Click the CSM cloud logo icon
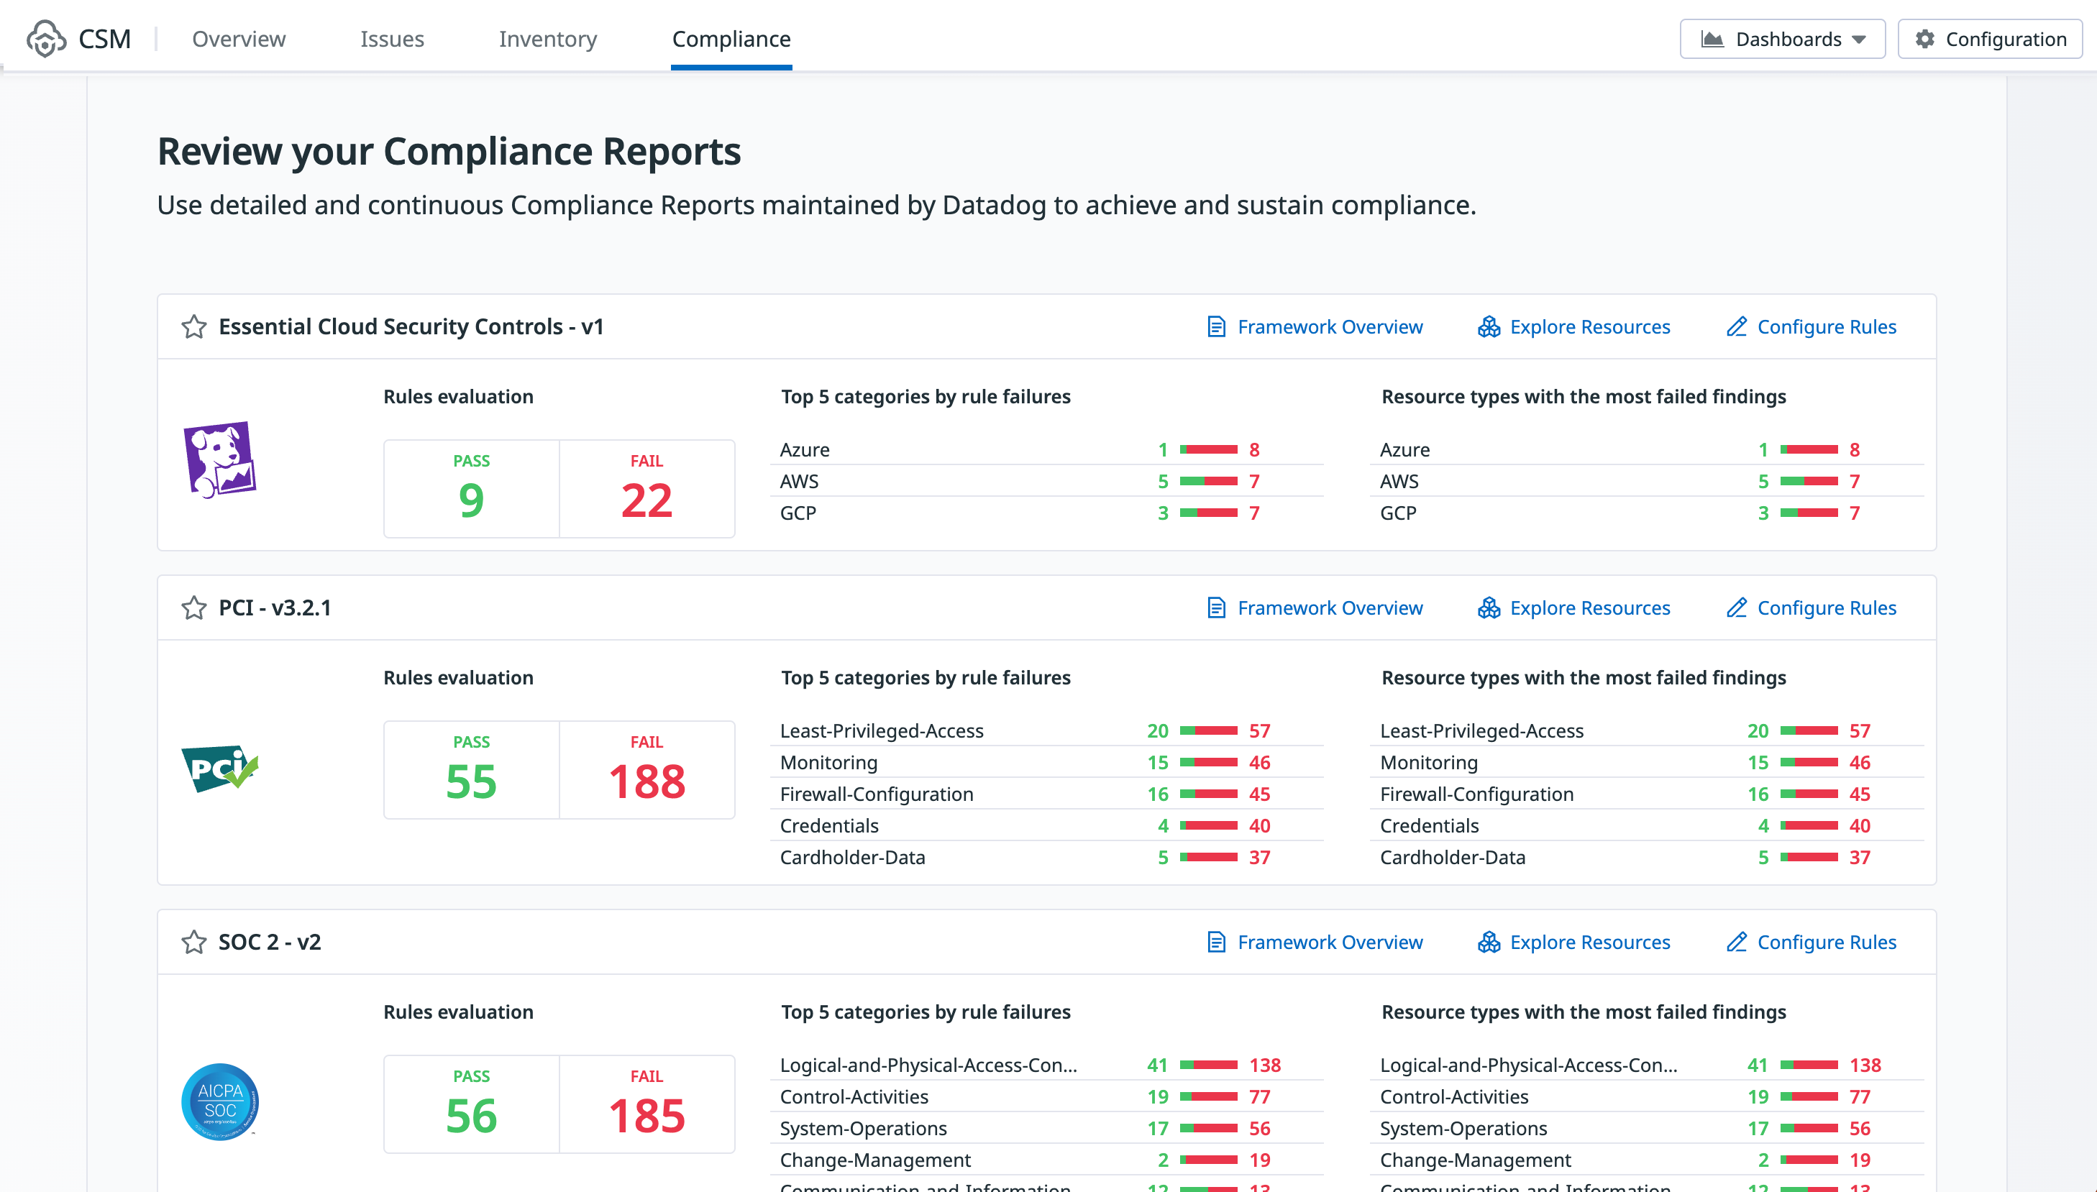This screenshot has width=2097, height=1192. tap(46, 39)
